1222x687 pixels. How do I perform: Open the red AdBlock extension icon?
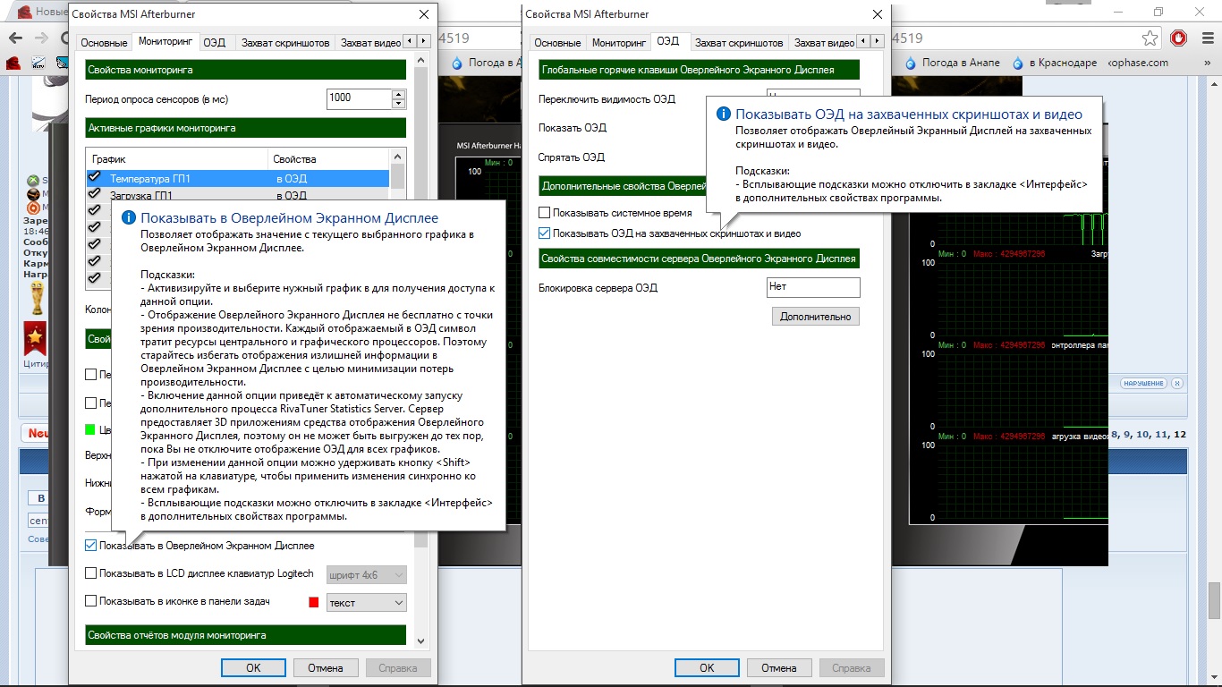1179,38
